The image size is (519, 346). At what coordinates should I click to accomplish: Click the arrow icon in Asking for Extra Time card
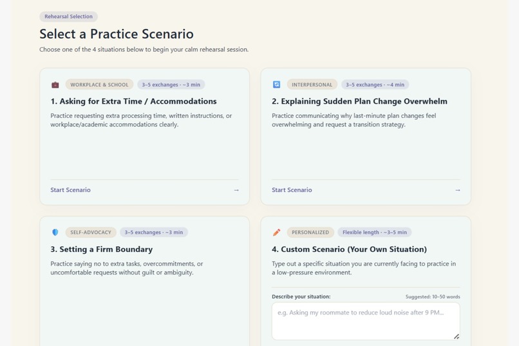pos(236,190)
